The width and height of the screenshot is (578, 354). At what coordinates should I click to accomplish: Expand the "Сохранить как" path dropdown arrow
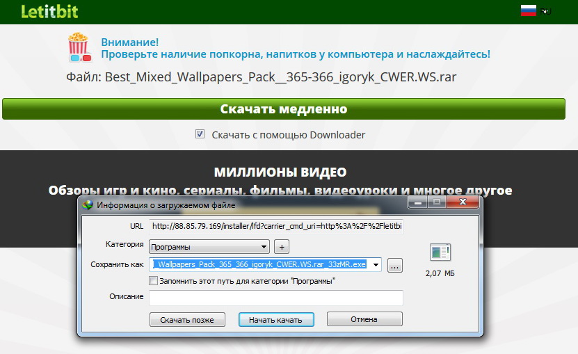point(376,265)
